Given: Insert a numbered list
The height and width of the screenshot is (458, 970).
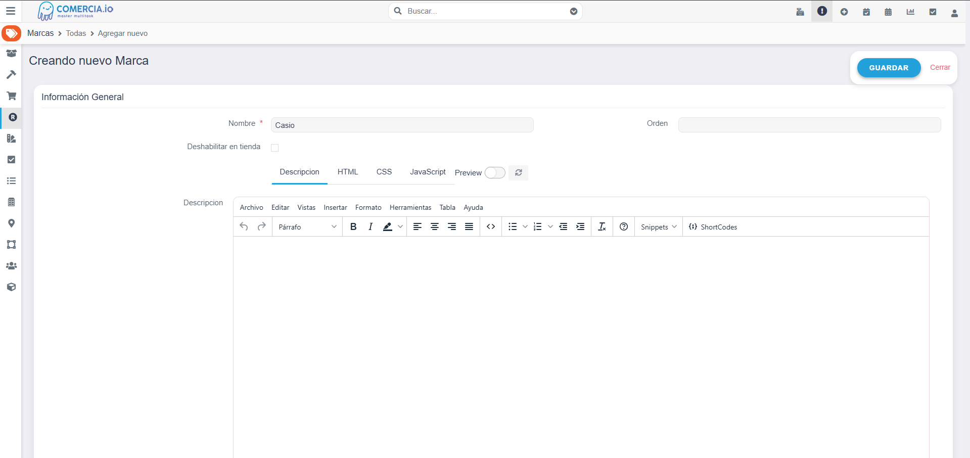Looking at the screenshot, I should point(538,226).
